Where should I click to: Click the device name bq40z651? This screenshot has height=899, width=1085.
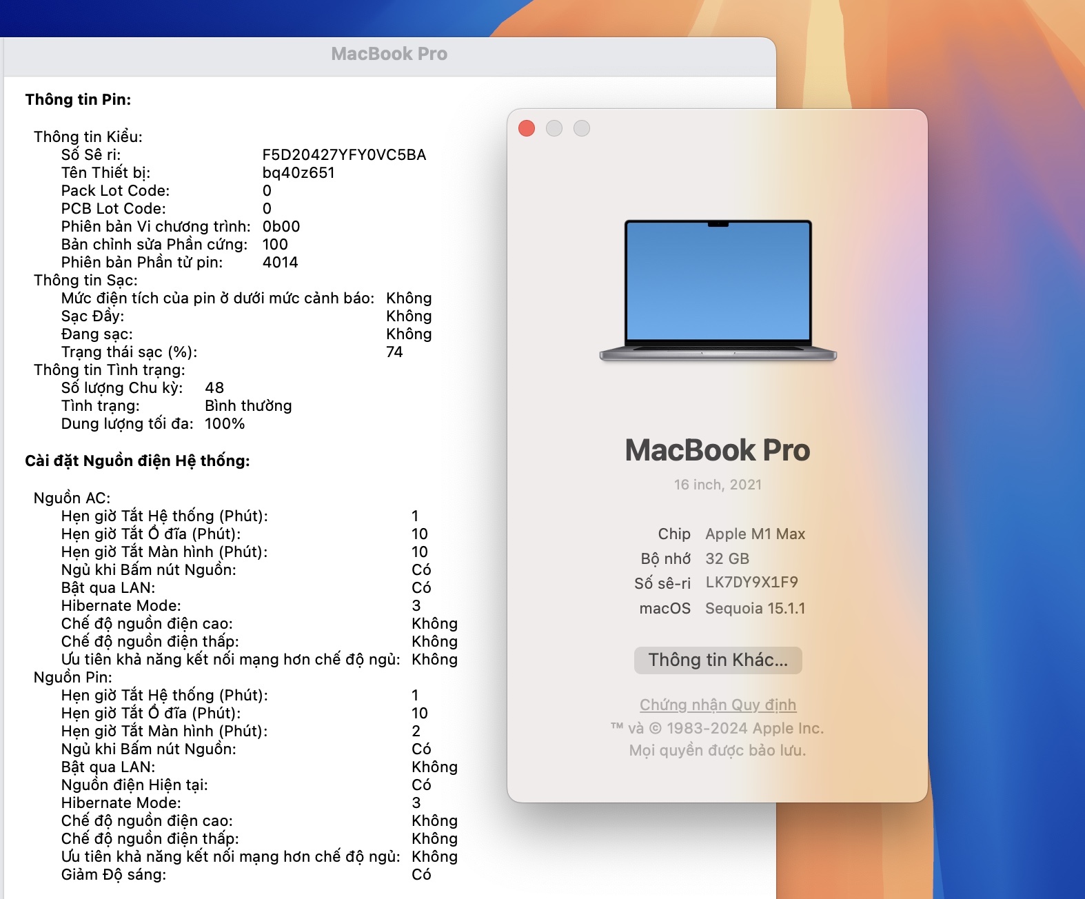pyautogui.click(x=298, y=172)
